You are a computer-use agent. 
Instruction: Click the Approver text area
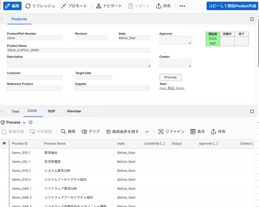(175, 40)
